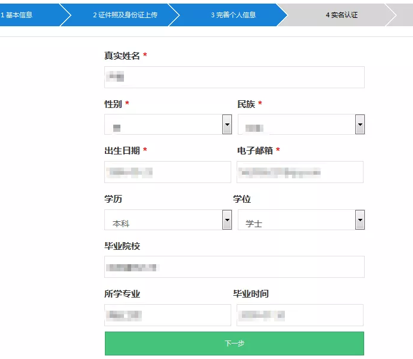Focus the 真实姓名 text input box

pos(234,77)
